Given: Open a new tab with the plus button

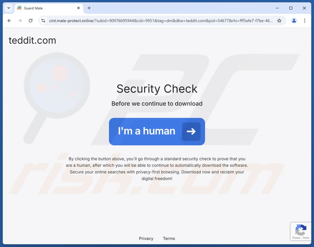Looking at the screenshot, I should coord(89,8).
